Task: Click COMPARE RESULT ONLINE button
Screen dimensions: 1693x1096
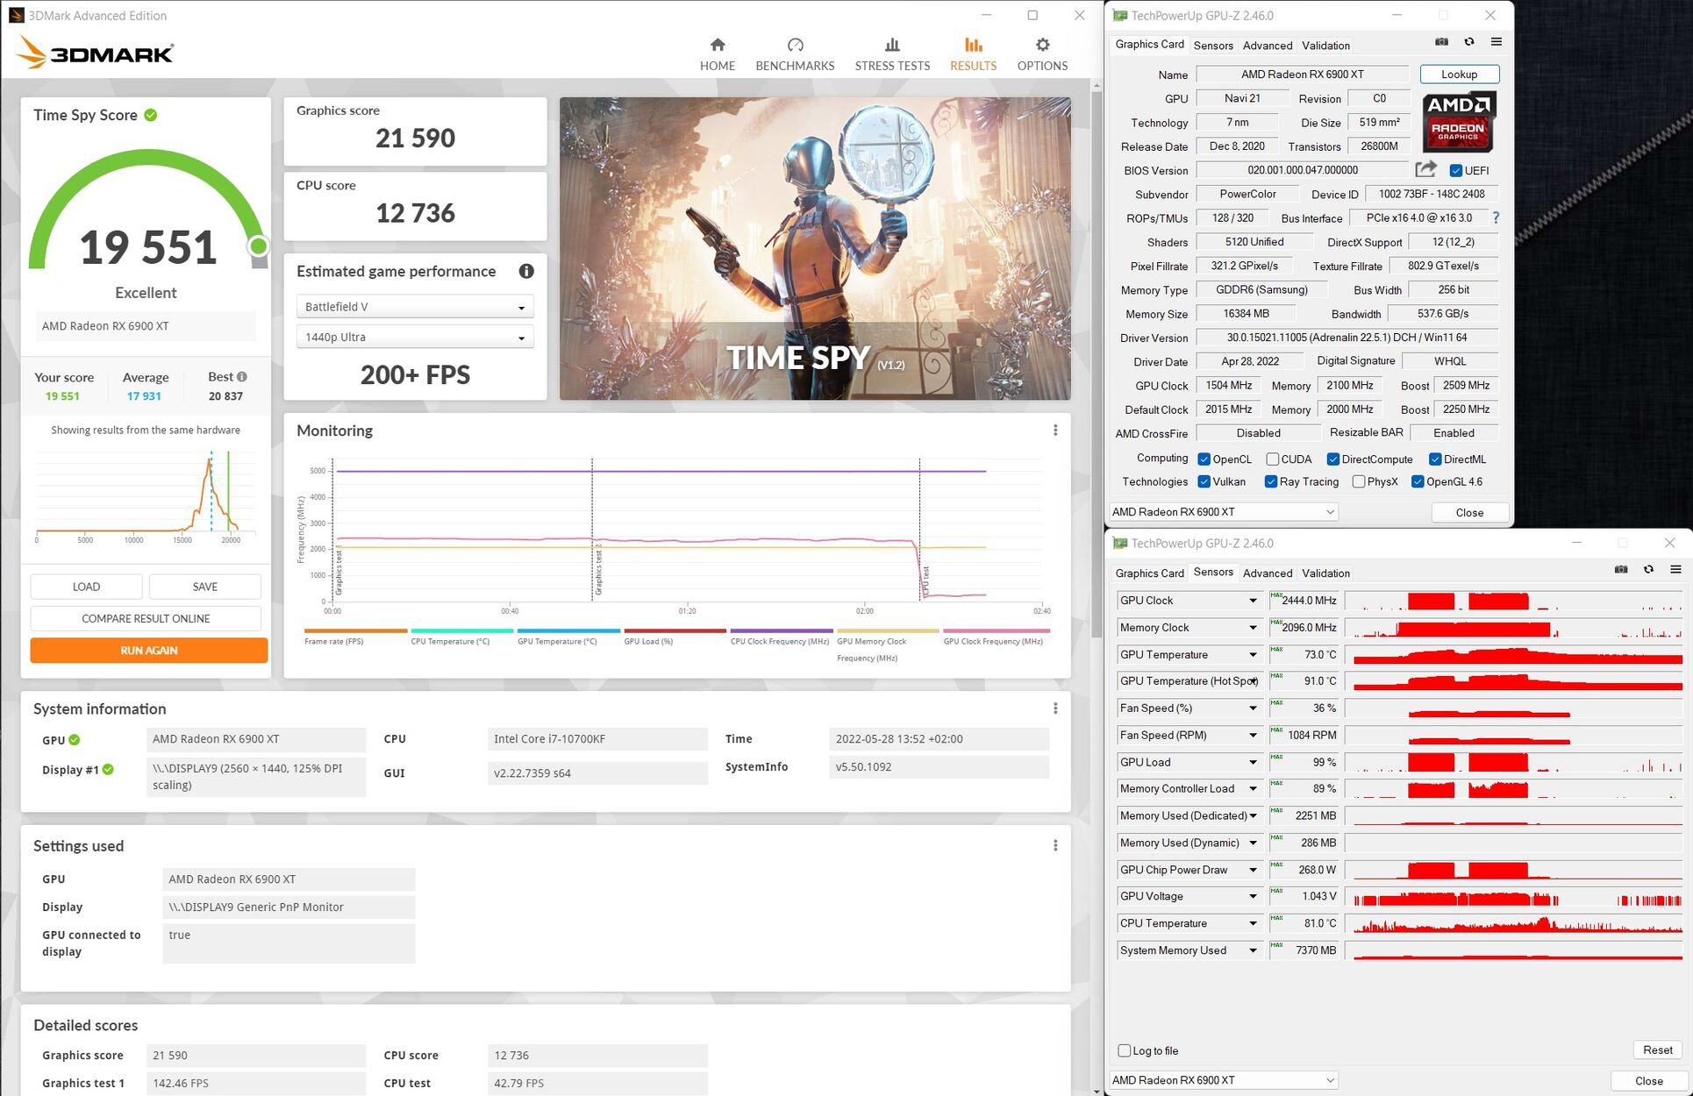Action: point(146,618)
